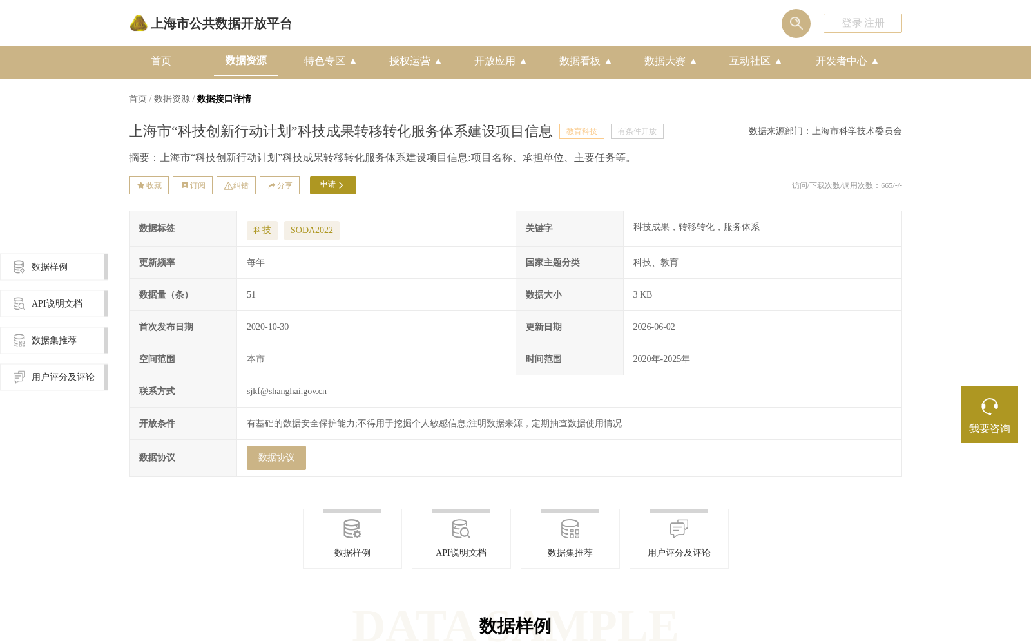Screen dimensions: 1031x644
Task: Click the 2020年-2025年 time range value
Action: tap(662, 359)
